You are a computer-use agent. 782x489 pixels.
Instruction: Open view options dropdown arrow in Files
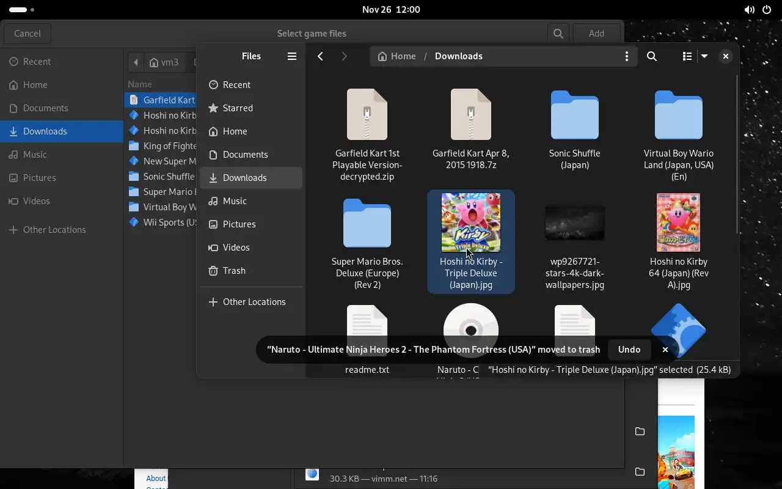click(704, 56)
